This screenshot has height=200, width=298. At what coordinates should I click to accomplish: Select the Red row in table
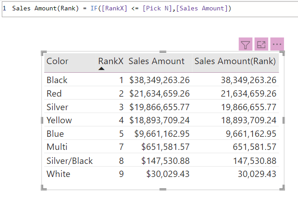(x=54, y=94)
